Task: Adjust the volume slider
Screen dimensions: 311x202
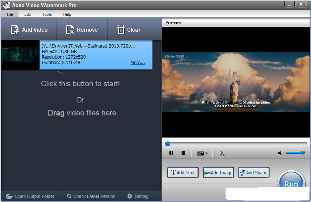Action: pyautogui.click(x=295, y=153)
